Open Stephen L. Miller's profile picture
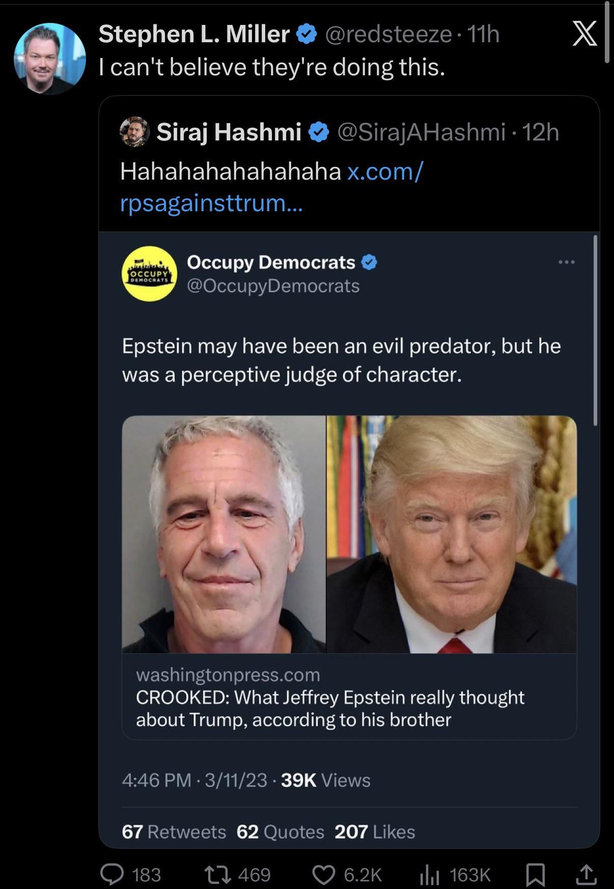This screenshot has width=614, height=889. (x=49, y=59)
